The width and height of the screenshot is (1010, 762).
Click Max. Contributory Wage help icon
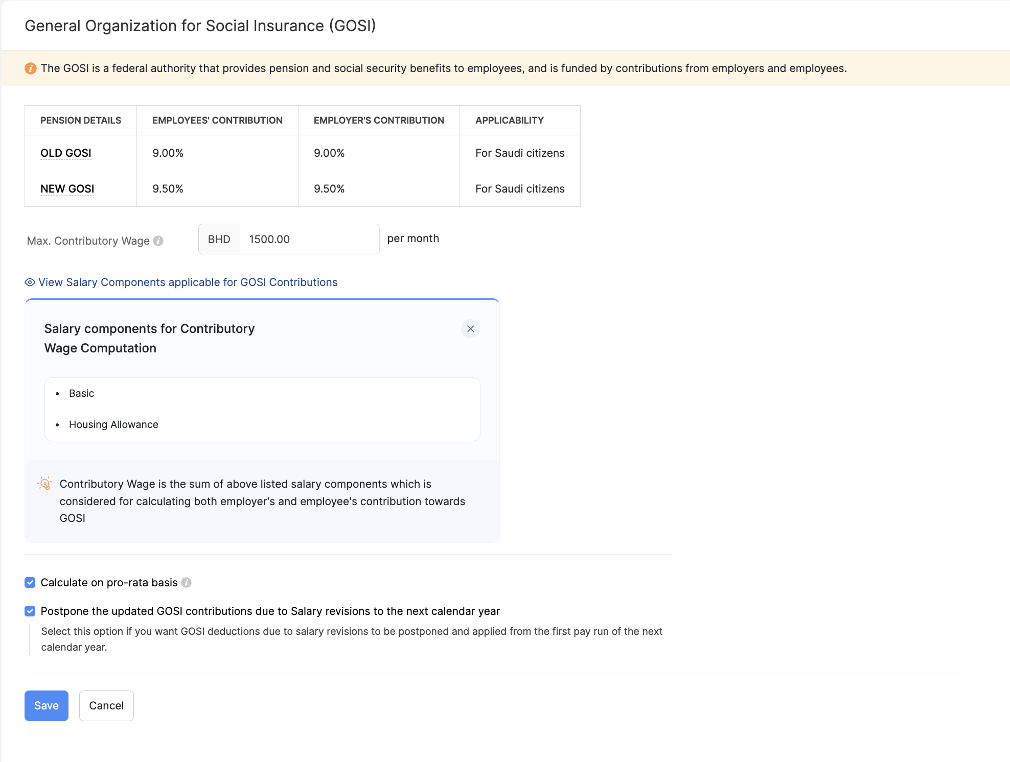click(158, 241)
